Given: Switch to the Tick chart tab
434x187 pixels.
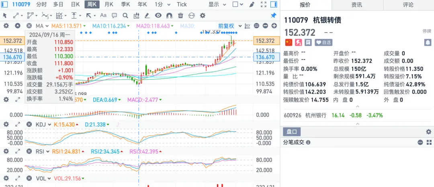Looking at the screenshot, I should point(182,4).
